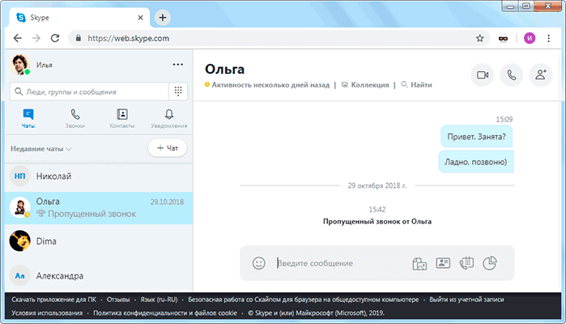Open the dial pad next to search
The image size is (566, 324).
(x=178, y=92)
